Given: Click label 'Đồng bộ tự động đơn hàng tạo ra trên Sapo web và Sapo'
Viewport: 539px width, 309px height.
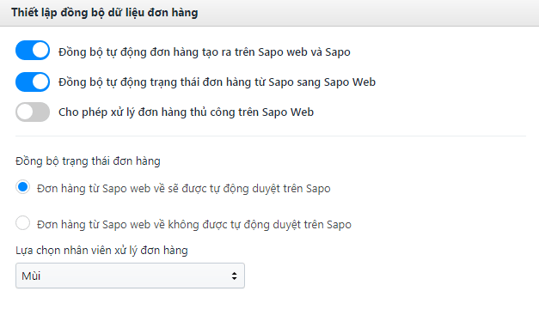Looking at the screenshot, I should coord(205,52).
